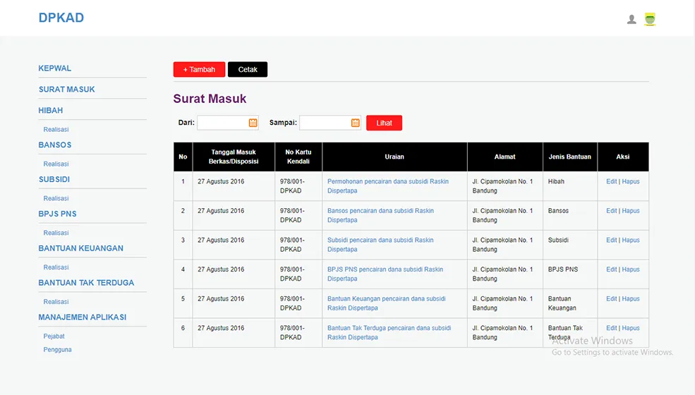Click the 'Surat Masuk' page heading
This screenshot has width=695, height=395.
(x=210, y=99)
